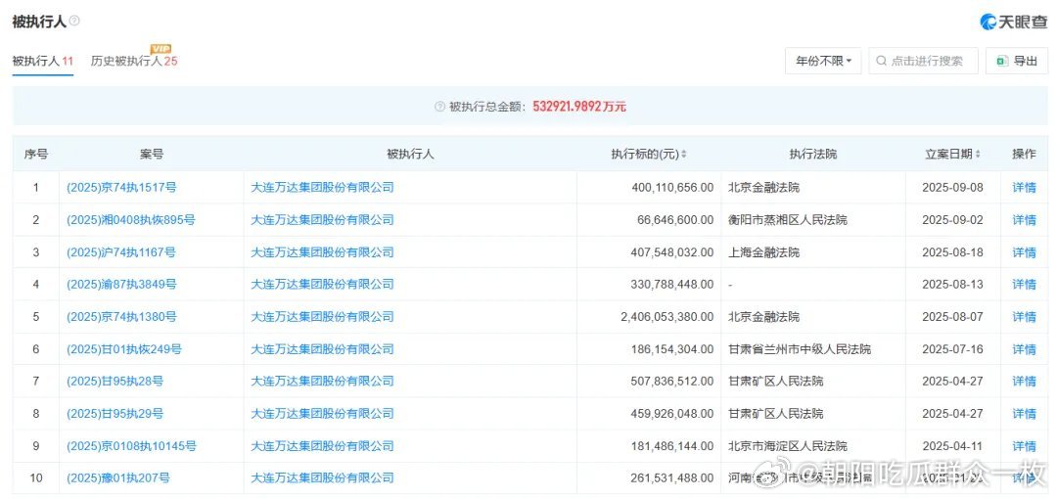Open 大连万达集团 link in row 7
The image size is (1057, 499).
[x=322, y=381]
